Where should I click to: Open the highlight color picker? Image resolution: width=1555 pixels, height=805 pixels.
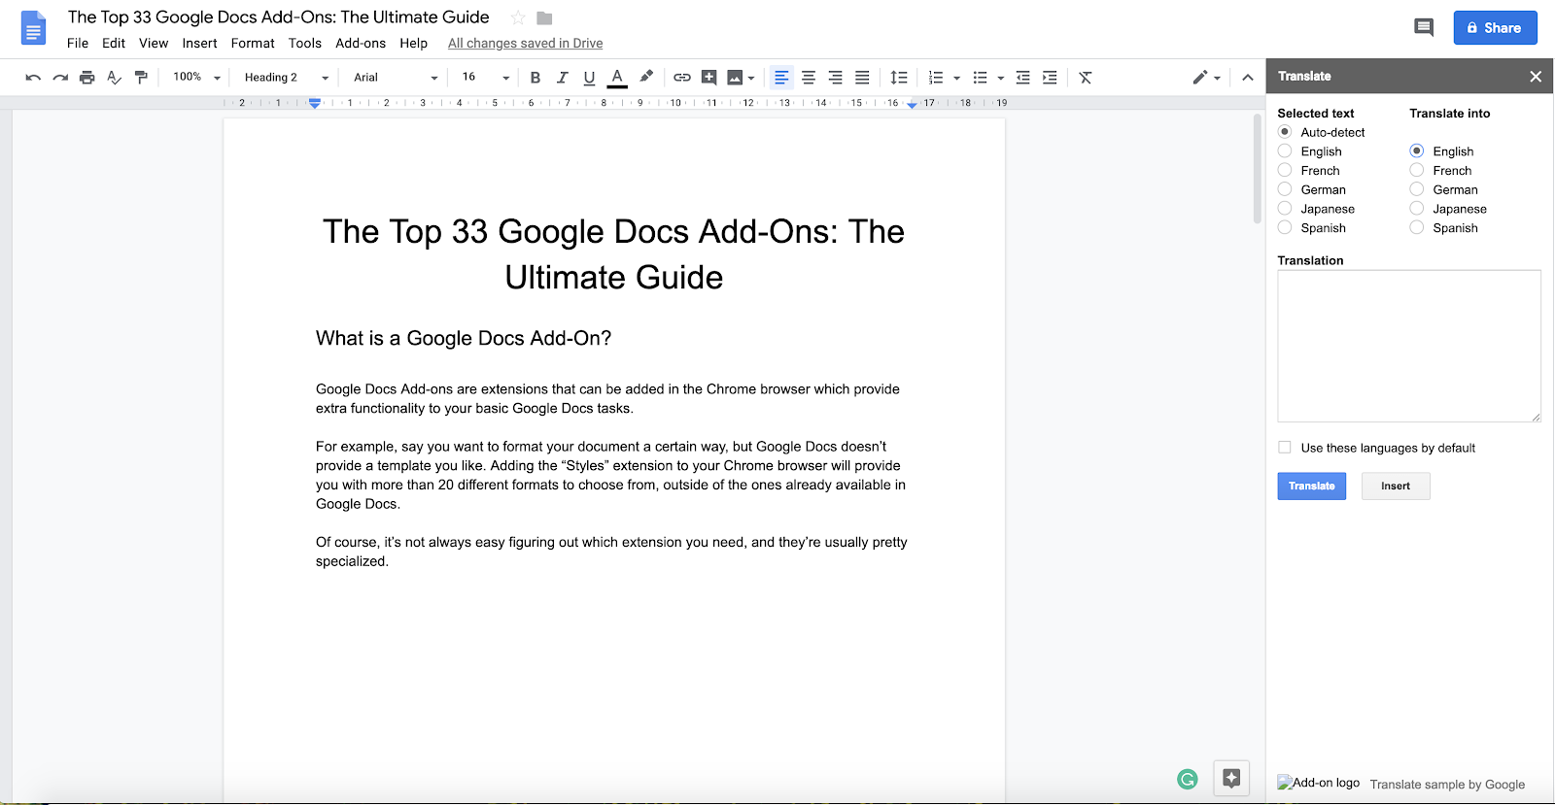(x=646, y=78)
